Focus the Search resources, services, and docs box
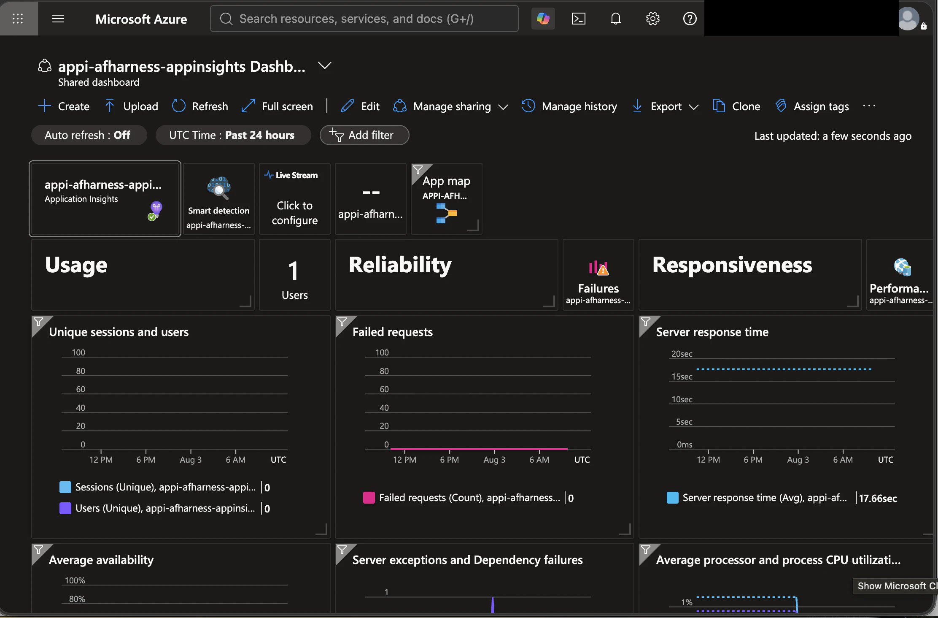 point(364,19)
